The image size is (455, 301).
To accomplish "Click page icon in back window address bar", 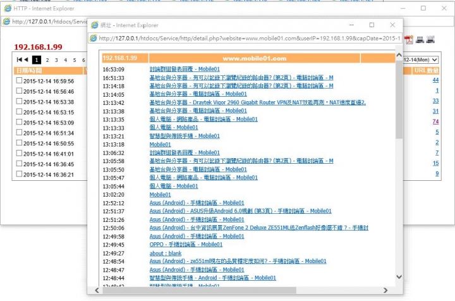I will (x=6, y=21).
